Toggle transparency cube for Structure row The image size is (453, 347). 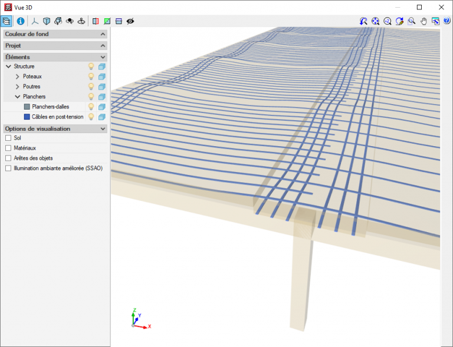tap(101, 67)
